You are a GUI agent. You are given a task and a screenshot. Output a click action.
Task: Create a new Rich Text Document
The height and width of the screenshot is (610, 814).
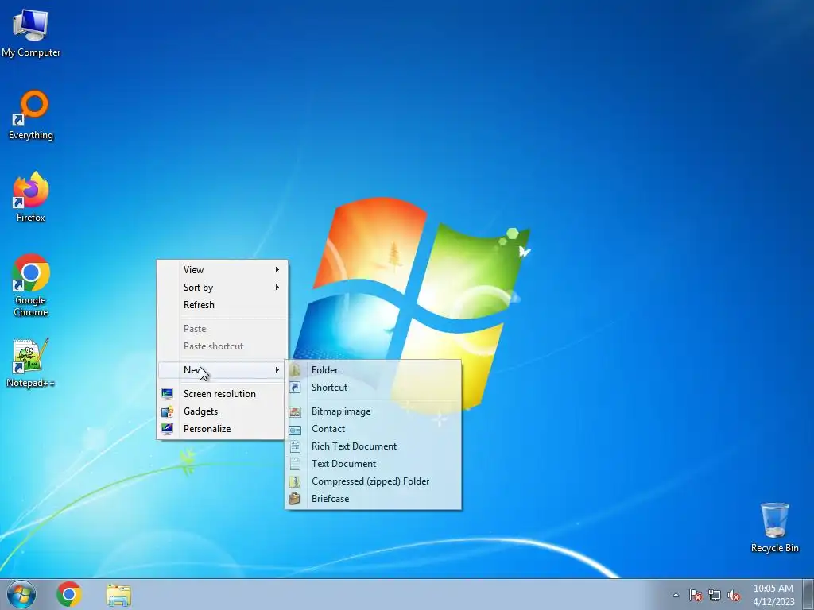pyautogui.click(x=373, y=446)
